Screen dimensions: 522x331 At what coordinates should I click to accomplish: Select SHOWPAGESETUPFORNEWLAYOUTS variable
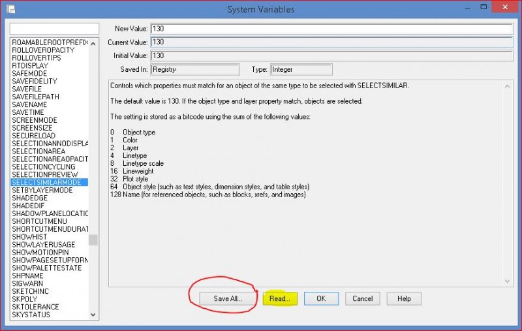pyautogui.click(x=50, y=260)
